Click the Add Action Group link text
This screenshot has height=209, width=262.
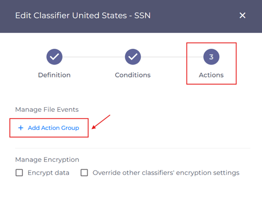[x=54, y=128]
